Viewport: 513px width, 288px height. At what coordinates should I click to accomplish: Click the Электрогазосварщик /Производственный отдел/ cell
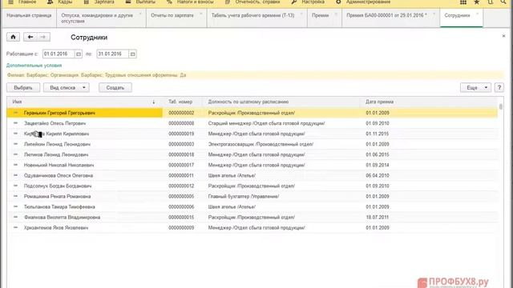[261, 144]
